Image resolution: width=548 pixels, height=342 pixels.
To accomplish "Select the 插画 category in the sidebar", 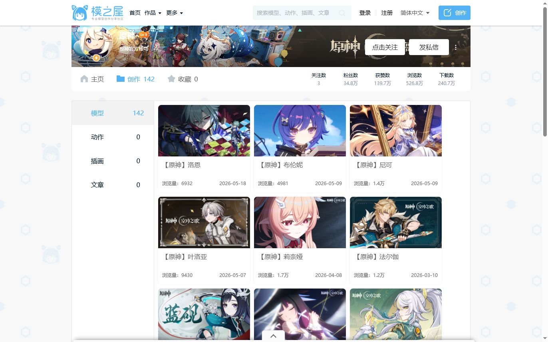I will 113,161.
